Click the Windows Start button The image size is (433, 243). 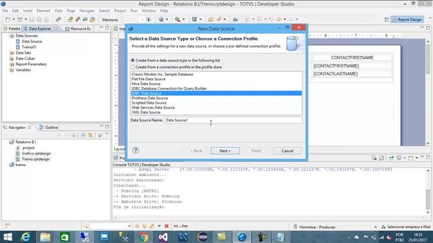pyautogui.click(x=7, y=237)
